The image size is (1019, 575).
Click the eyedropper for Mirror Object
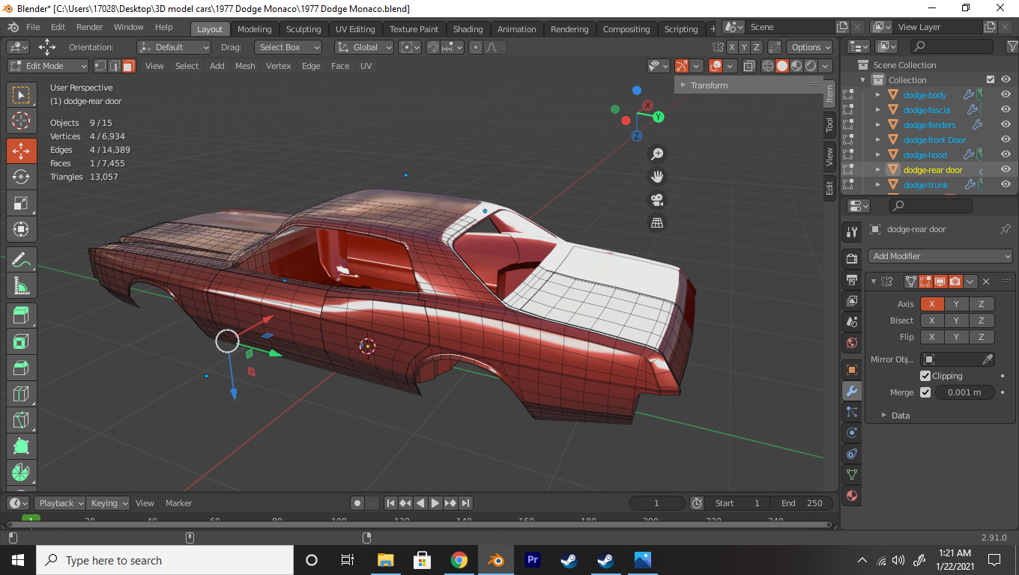988,359
